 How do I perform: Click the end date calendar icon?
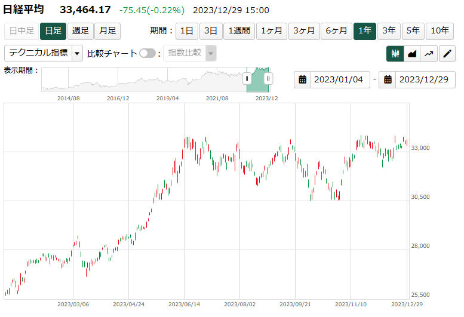click(x=388, y=79)
